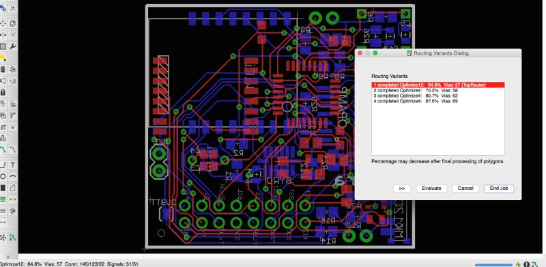This screenshot has height=267, width=546.
Task: Click the Evaluate button
Action: (431, 188)
